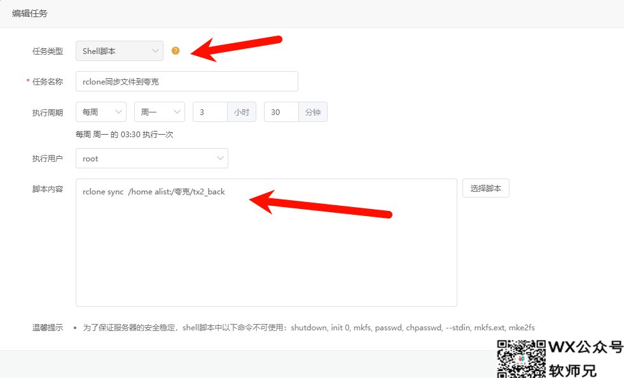
Task: Click the 选择脚本 button
Action: 485,189
